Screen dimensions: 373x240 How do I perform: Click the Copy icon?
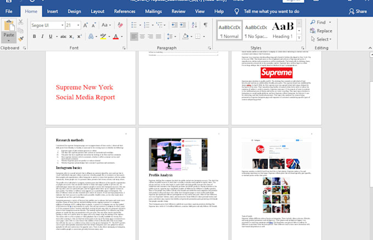21,31
